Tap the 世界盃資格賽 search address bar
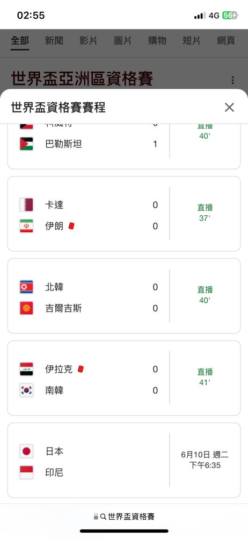 [124, 516]
